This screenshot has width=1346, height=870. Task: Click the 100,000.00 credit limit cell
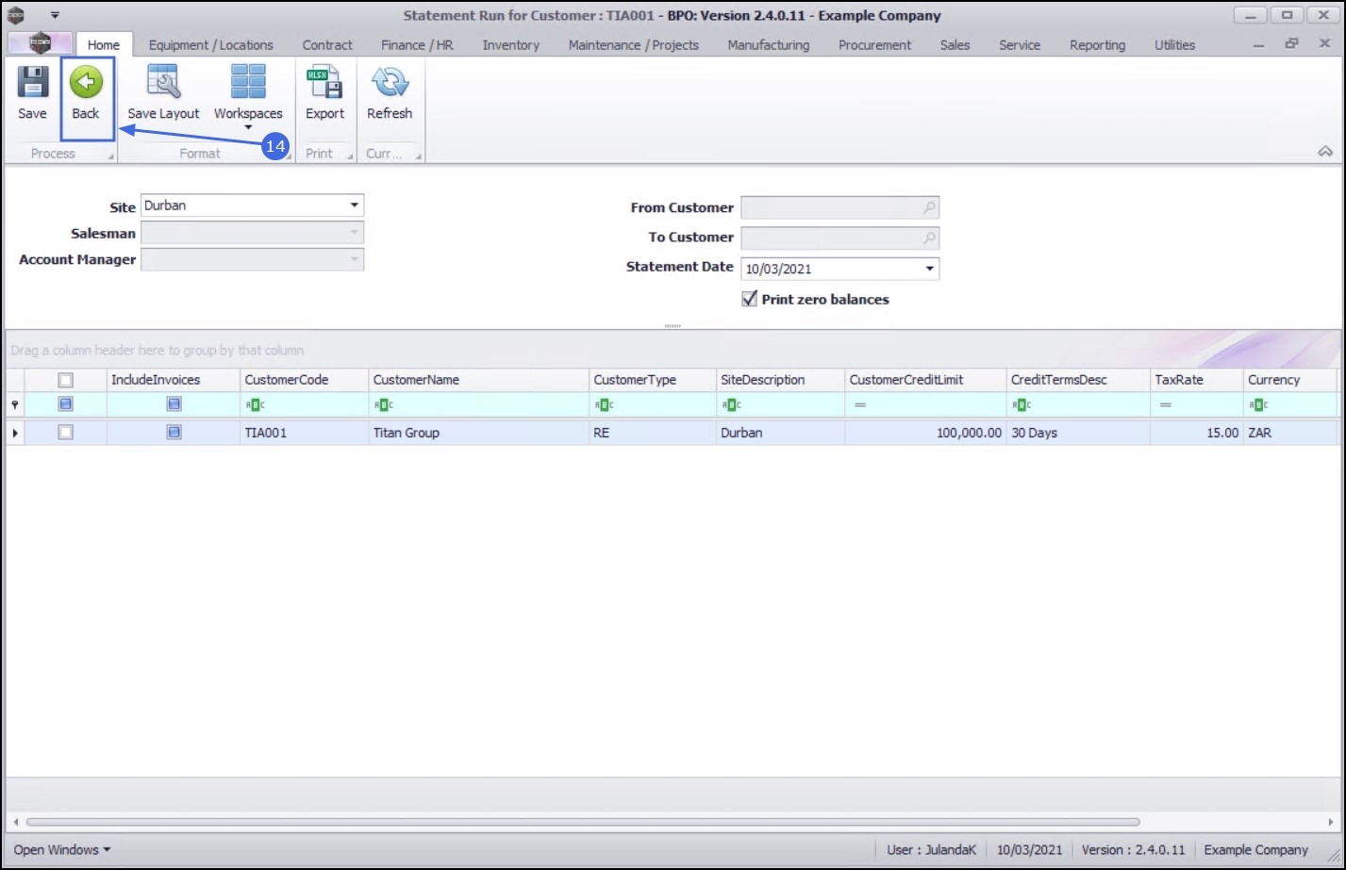tap(925, 433)
